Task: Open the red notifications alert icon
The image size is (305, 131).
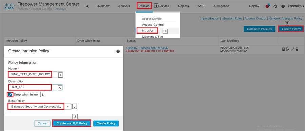Action: [x=267, y=6]
